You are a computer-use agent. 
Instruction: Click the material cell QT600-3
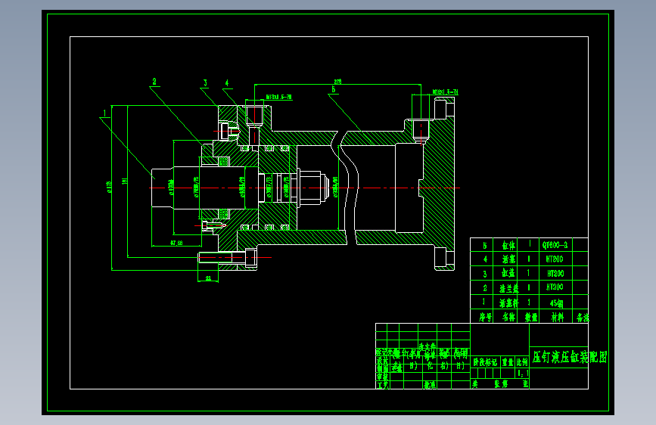555,245
